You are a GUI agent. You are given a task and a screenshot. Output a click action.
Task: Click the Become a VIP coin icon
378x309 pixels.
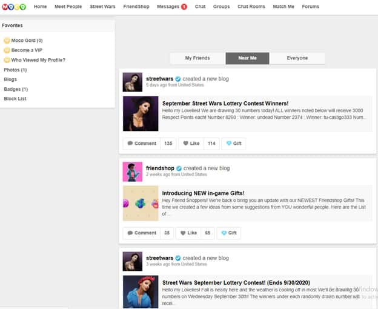click(x=7, y=50)
